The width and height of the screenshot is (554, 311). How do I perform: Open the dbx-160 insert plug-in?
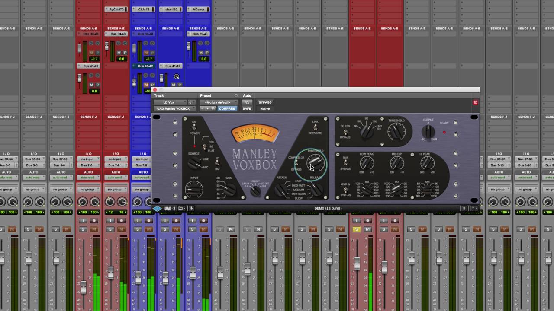tap(171, 9)
